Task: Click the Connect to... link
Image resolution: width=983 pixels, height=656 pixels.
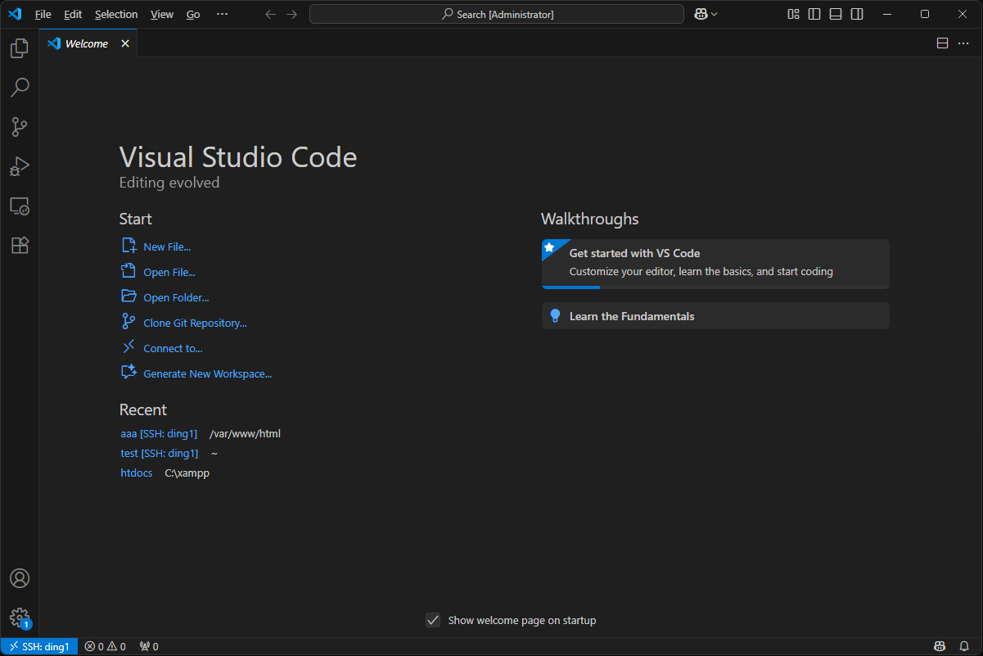Action: 173,348
